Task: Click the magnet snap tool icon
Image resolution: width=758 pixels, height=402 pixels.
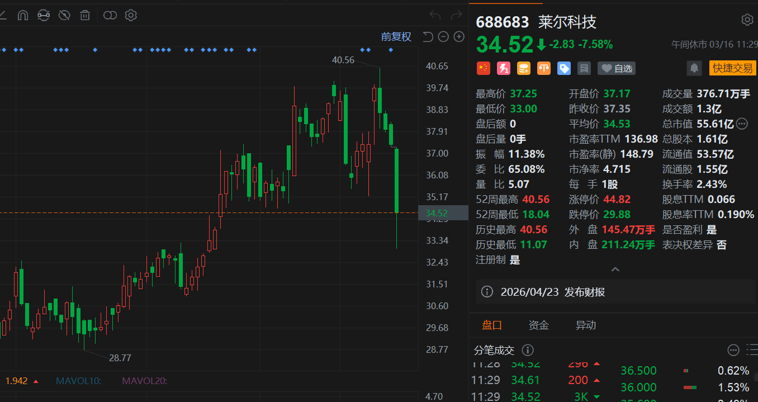Action: pyautogui.click(x=22, y=15)
